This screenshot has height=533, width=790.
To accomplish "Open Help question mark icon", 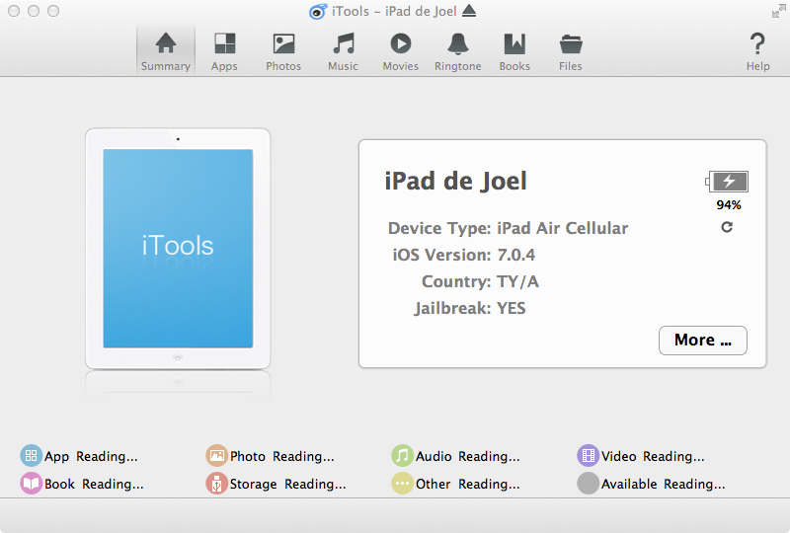I will [757, 43].
